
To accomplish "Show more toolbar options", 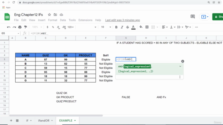I will (x=197, y=27).
